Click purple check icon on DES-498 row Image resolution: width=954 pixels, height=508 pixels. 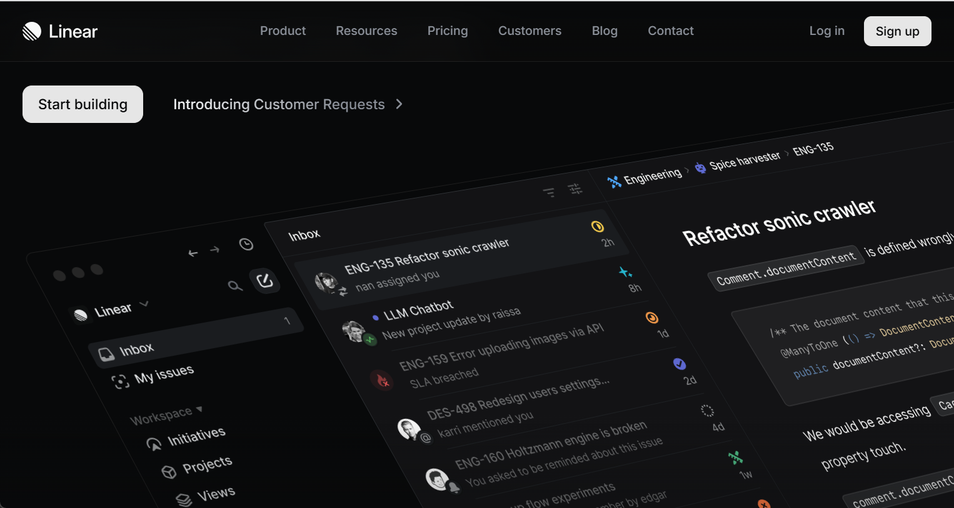pyautogui.click(x=680, y=364)
